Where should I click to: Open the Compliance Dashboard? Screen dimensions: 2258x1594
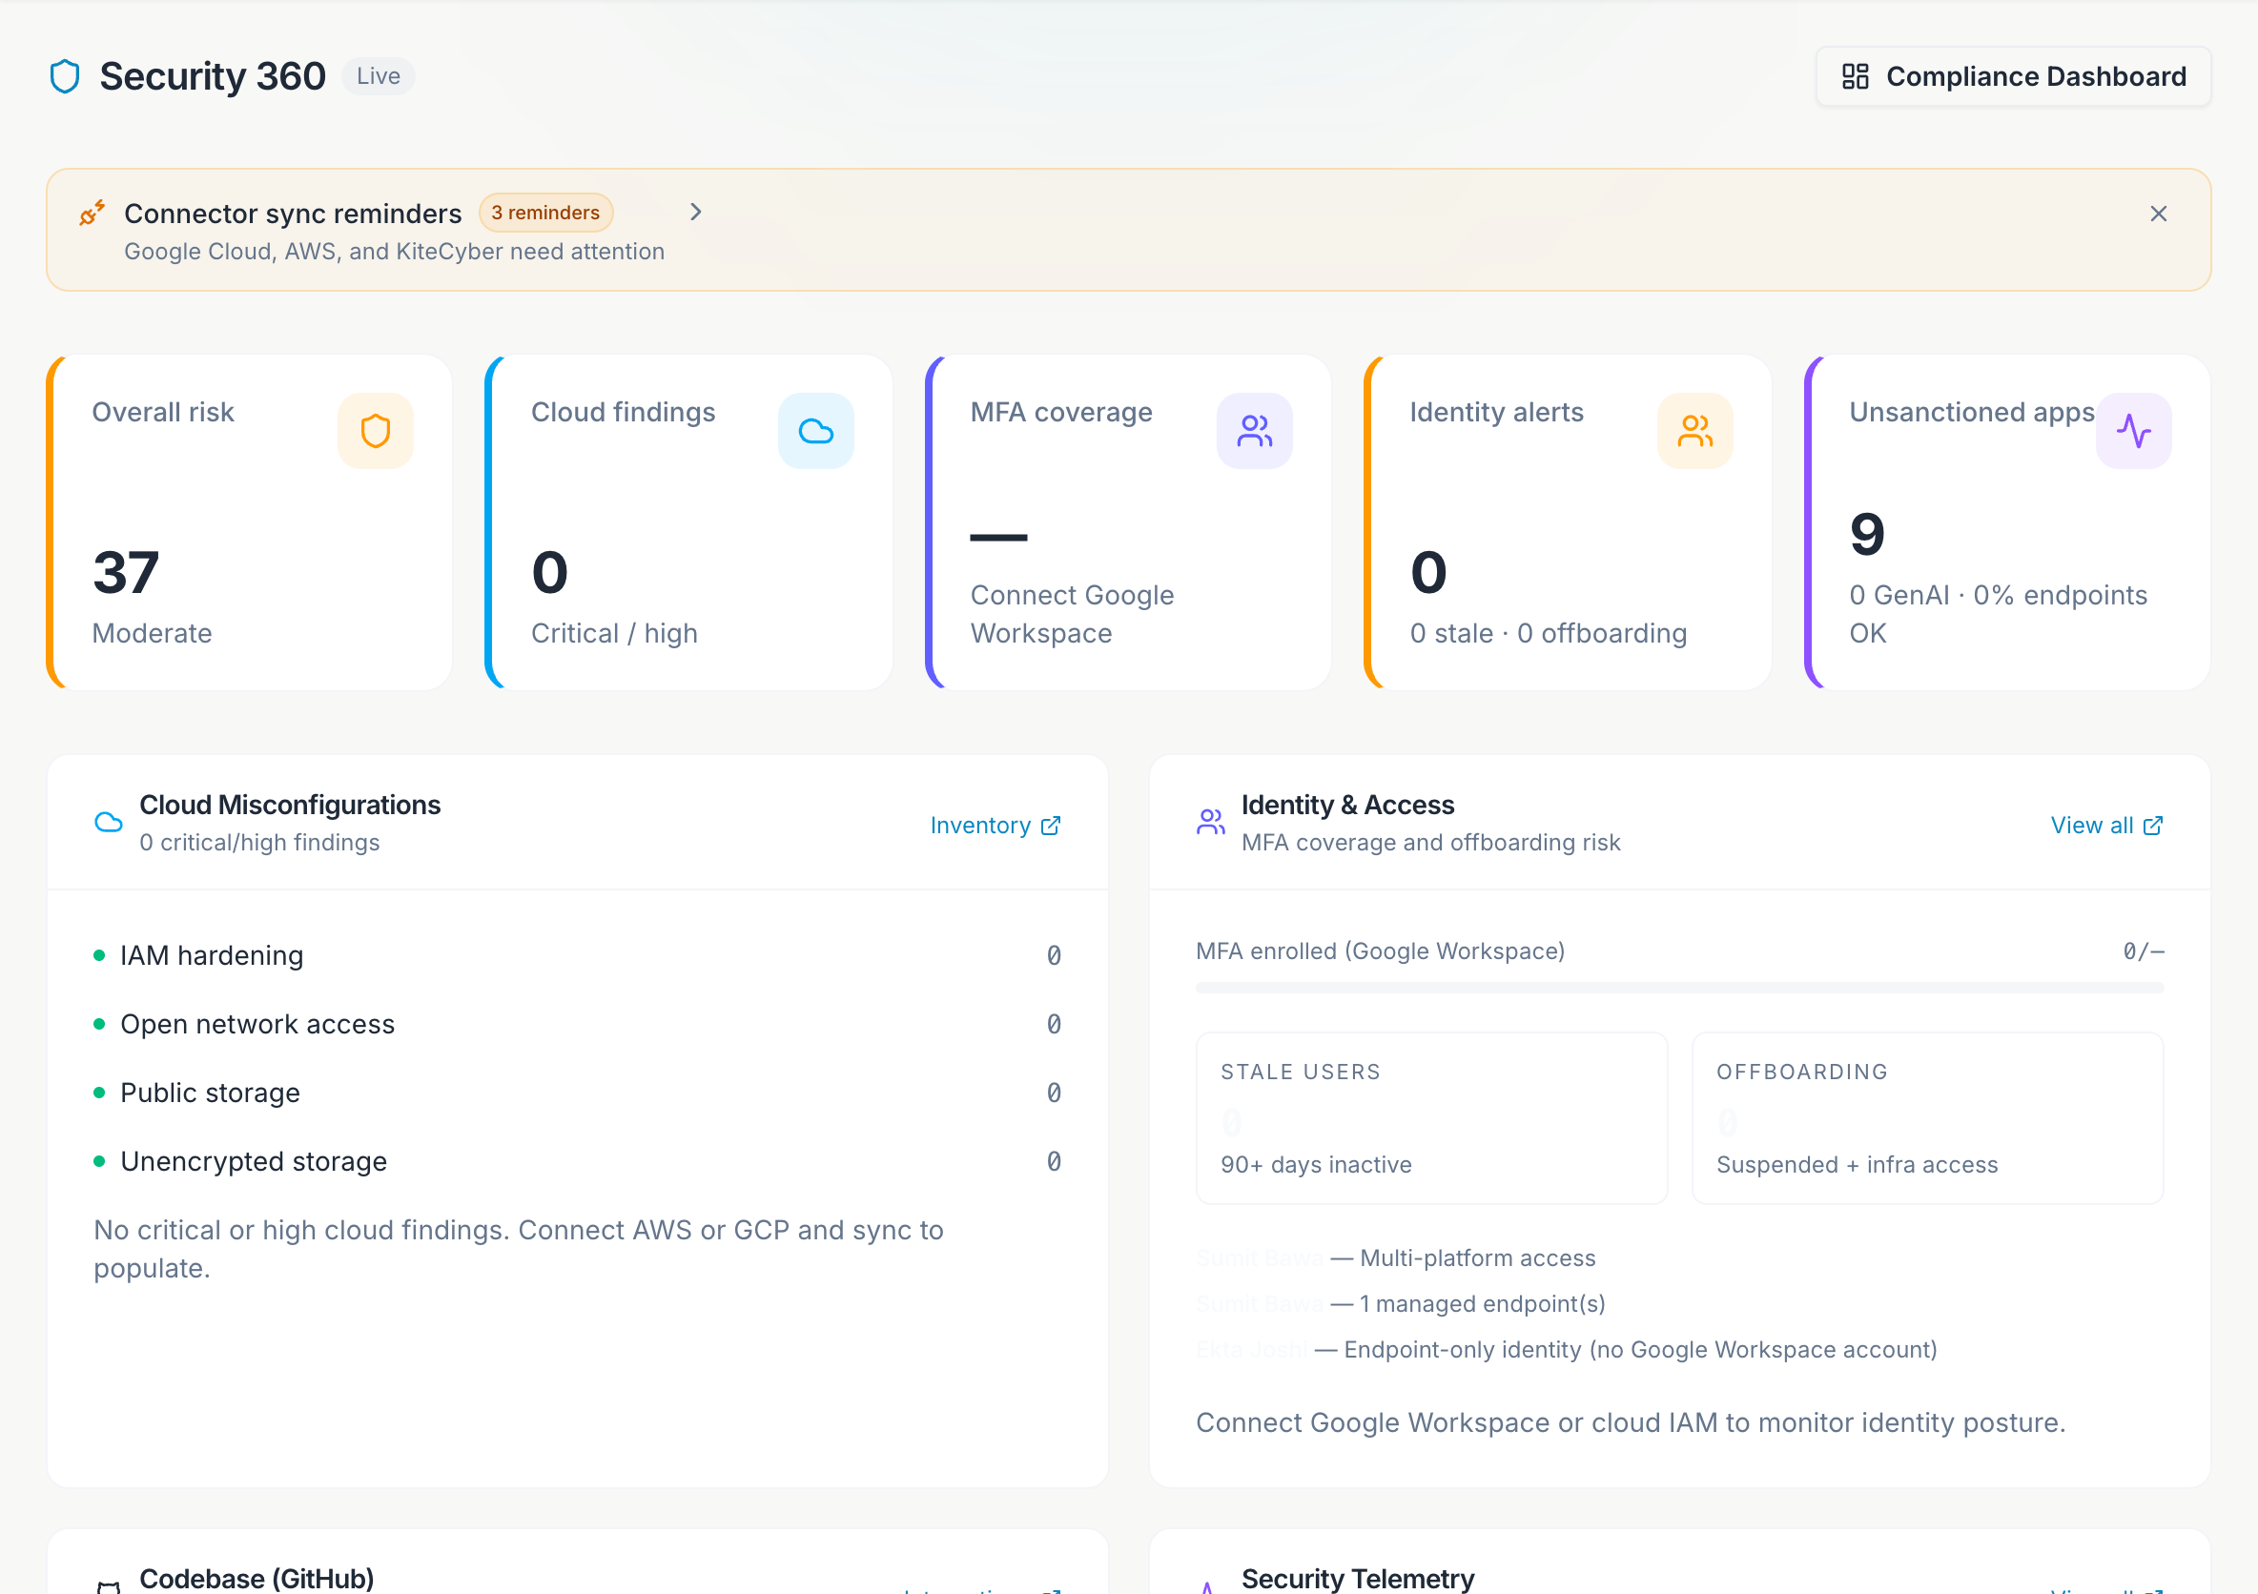tap(2013, 76)
